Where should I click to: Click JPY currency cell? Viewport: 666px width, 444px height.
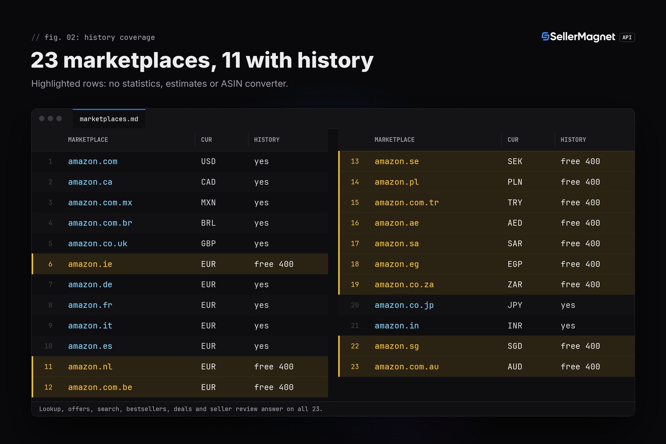515,305
